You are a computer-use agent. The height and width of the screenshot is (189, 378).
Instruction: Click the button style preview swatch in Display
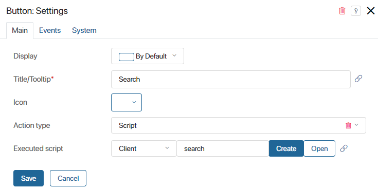(127, 57)
